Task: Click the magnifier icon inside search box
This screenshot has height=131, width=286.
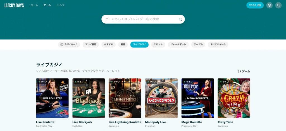Action: pyautogui.click(x=180, y=19)
